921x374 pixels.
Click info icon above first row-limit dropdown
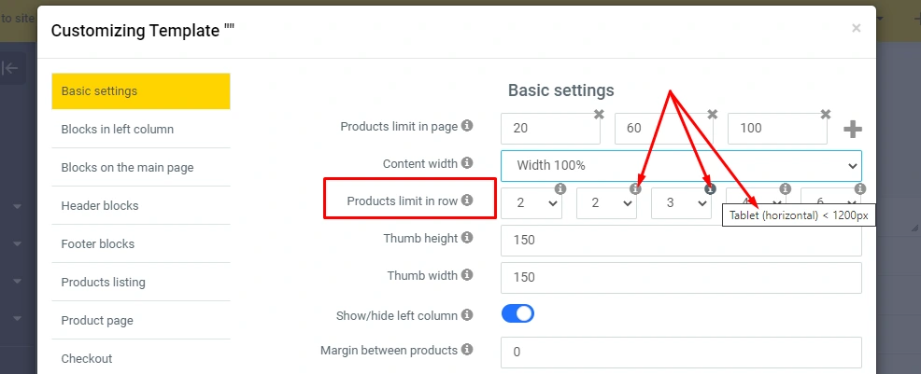coord(560,188)
